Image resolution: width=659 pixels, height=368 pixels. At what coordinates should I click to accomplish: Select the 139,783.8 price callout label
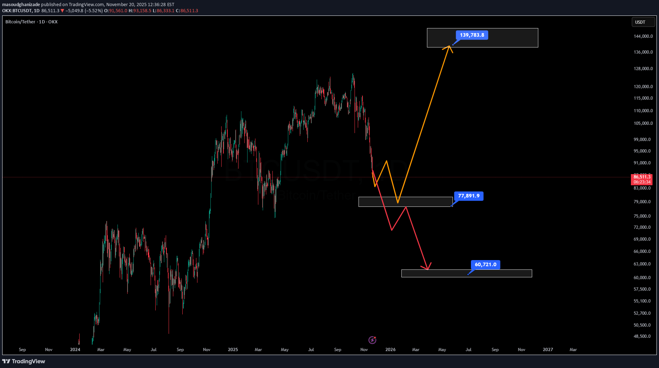(472, 35)
